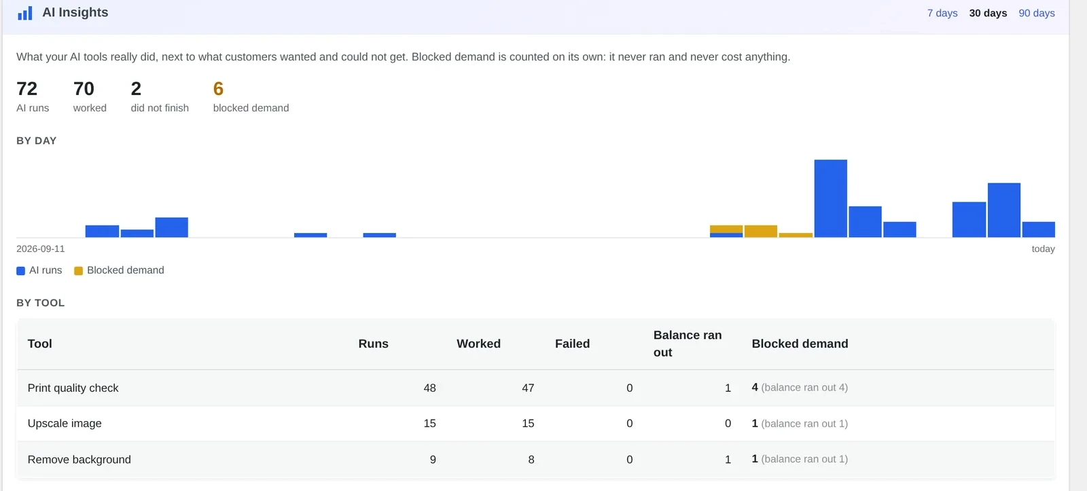The height and width of the screenshot is (491, 1087).
Task: Switch the range to 90 days
Action: pos(1037,13)
